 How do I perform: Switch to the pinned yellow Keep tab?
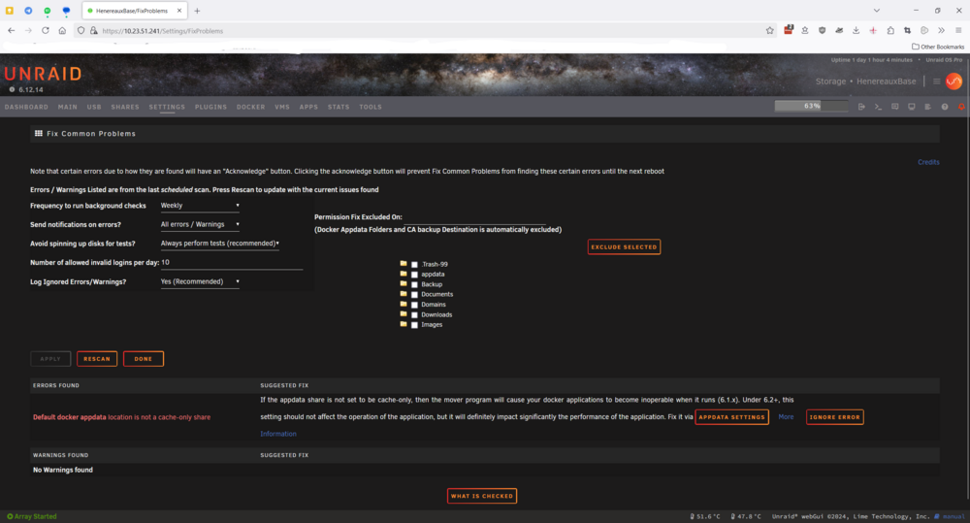[x=10, y=11]
